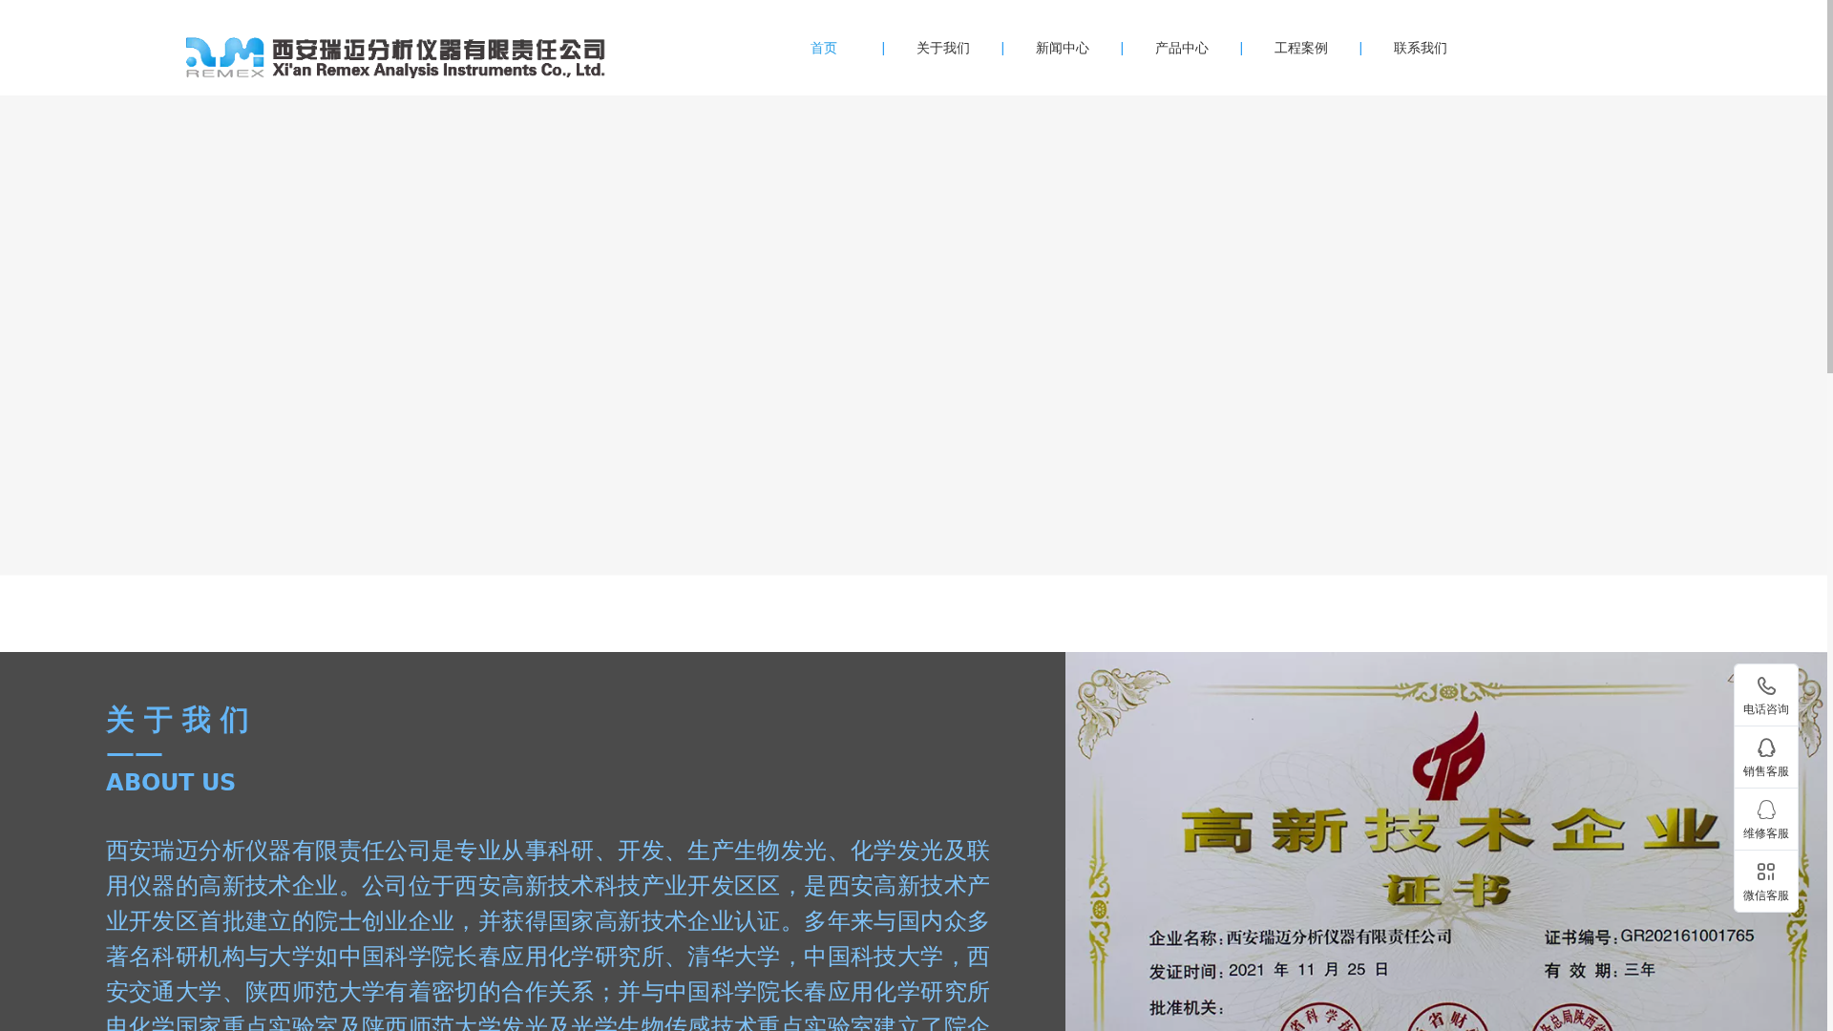The image size is (1833, 1031).
Task: Go to 关于我们 in the navigation
Action: point(943,48)
